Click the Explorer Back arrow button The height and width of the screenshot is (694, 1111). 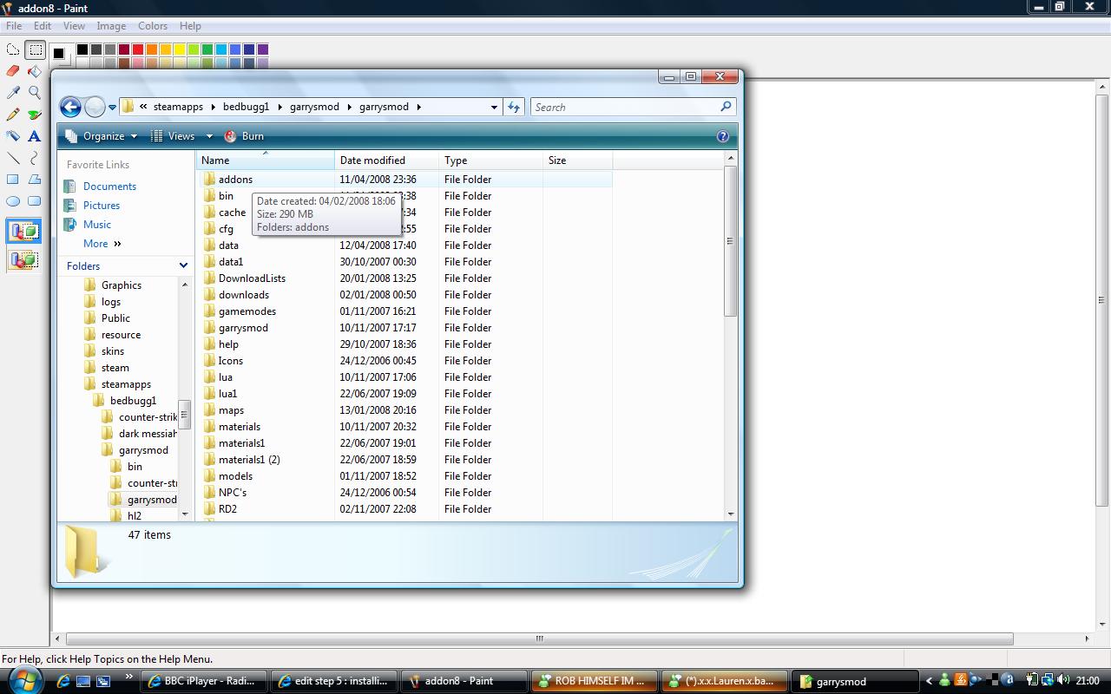pos(70,107)
